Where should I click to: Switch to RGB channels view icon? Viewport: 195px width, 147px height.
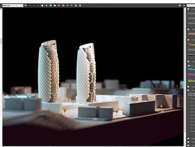pos(25,5)
